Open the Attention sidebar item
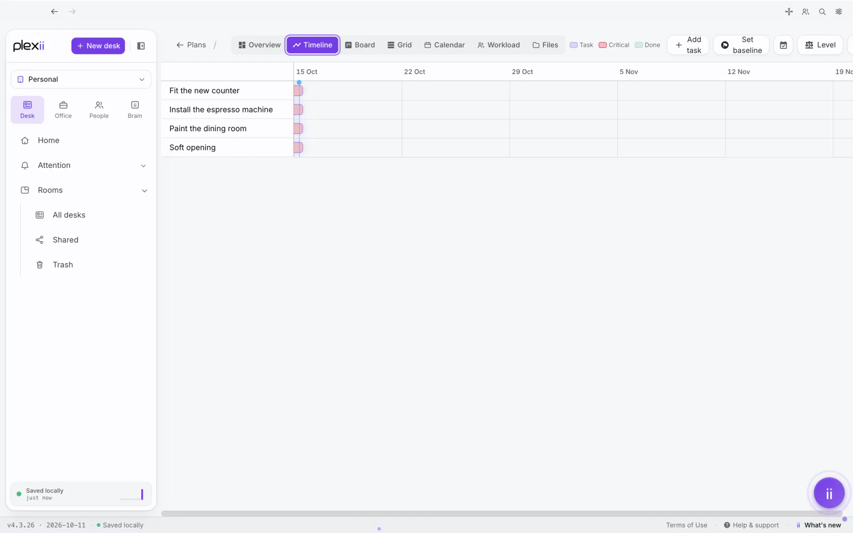853x533 pixels. pyautogui.click(x=54, y=165)
